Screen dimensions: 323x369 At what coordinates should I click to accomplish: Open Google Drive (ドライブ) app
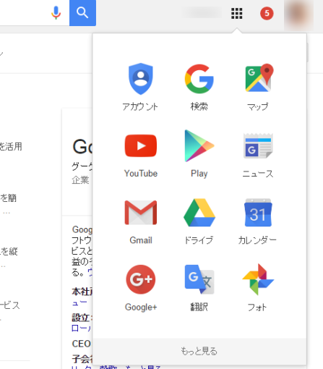pos(199,221)
